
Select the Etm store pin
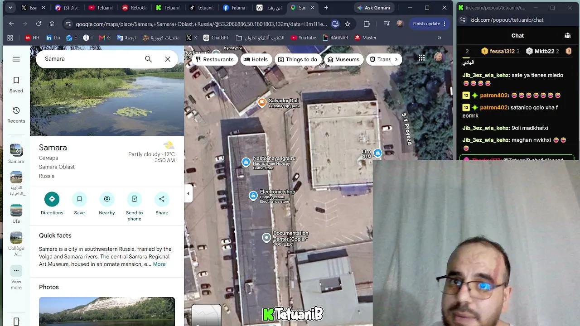[x=377, y=153]
